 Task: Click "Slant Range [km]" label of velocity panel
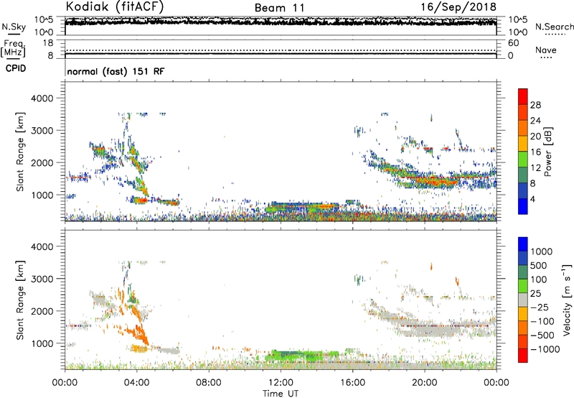pyautogui.click(x=20, y=300)
